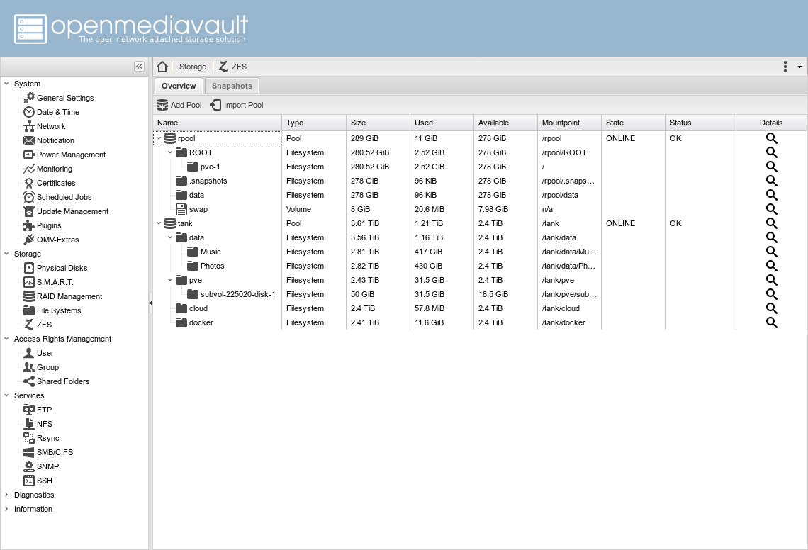Open the Network settings page
Image resolution: width=808 pixels, height=550 pixels.
(x=51, y=126)
